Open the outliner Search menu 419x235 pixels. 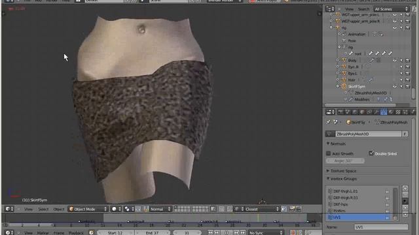363,9
